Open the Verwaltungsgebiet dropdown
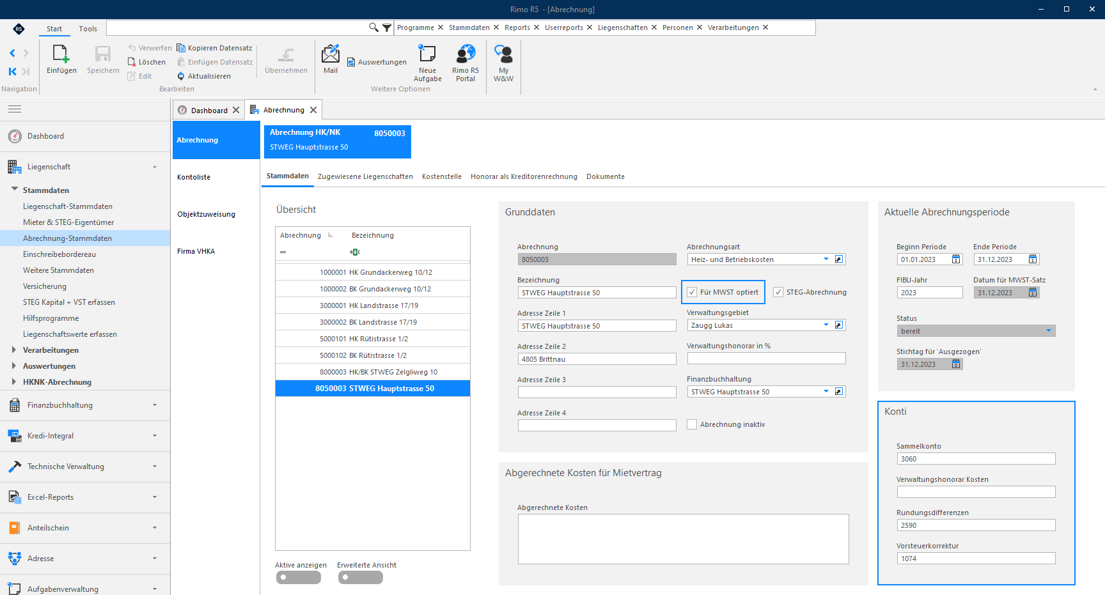 point(826,325)
